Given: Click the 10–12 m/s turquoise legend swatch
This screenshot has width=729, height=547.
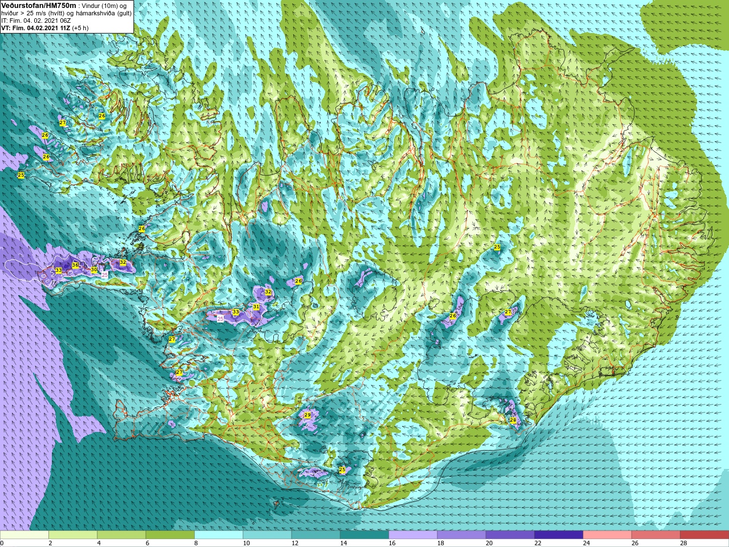Looking at the screenshot, I should [267, 535].
